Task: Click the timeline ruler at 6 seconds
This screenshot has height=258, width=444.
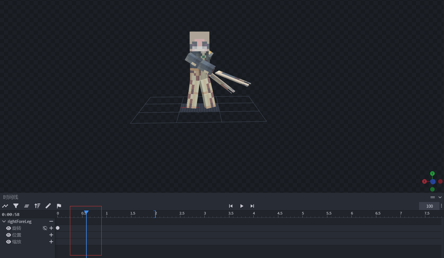Action: tap(352, 214)
